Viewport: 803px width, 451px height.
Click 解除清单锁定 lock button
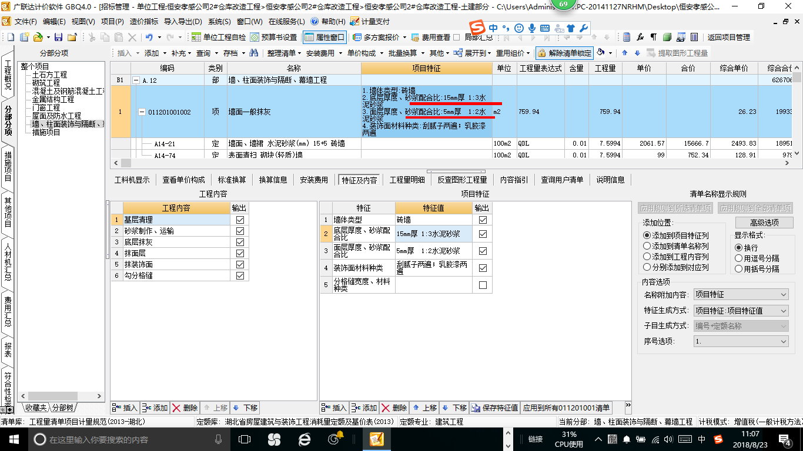pyautogui.click(x=564, y=53)
